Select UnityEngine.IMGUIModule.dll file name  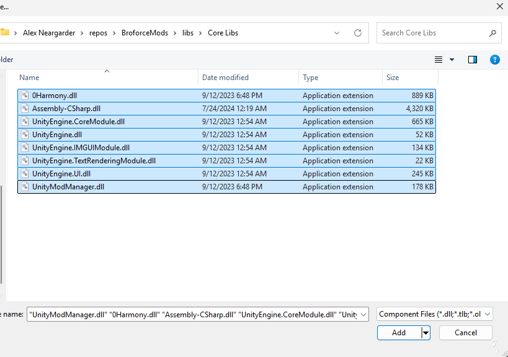(81, 148)
